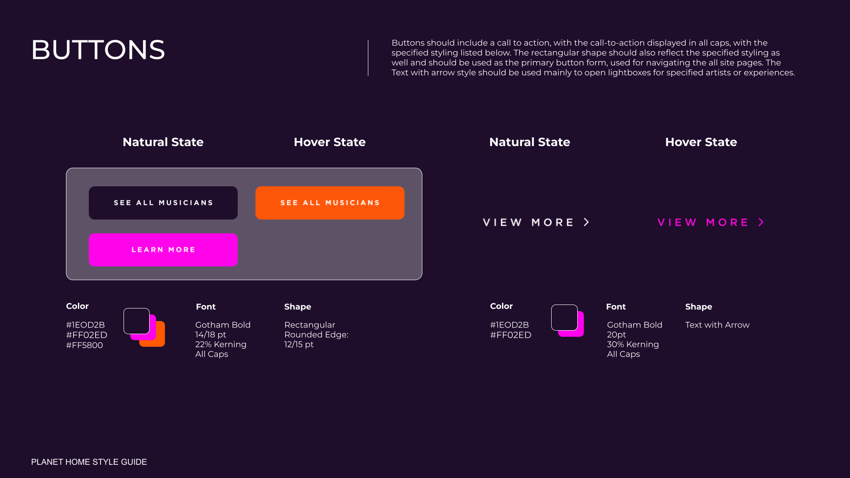The width and height of the screenshot is (850, 478).
Task: Click the Text with Arrow shape label
Action: point(717,325)
